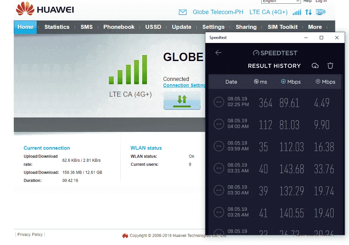The image size is (349, 245).
Task: Select the 81.03 Mbps download result
Action: pyautogui.click(x=289, y=125)
